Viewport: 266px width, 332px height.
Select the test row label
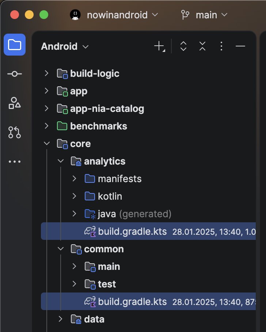[x=107, y=284]
